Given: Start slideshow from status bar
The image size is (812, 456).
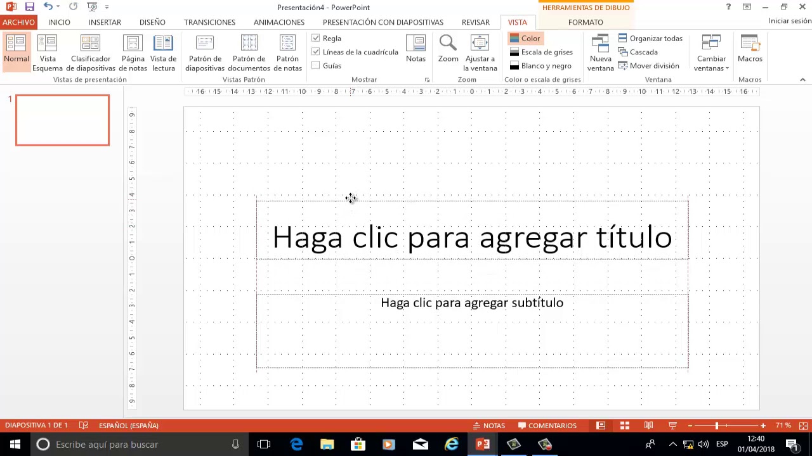Looking at the screenshot, I should click(672, 426).
